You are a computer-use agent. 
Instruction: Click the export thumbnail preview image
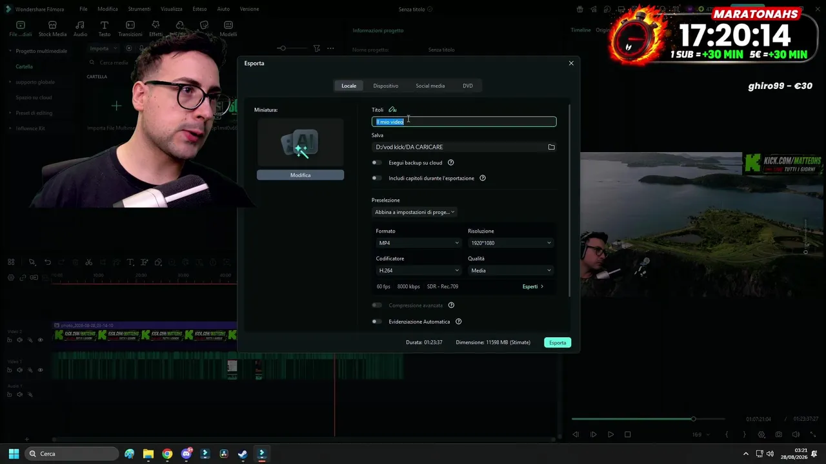pos(301,143)
